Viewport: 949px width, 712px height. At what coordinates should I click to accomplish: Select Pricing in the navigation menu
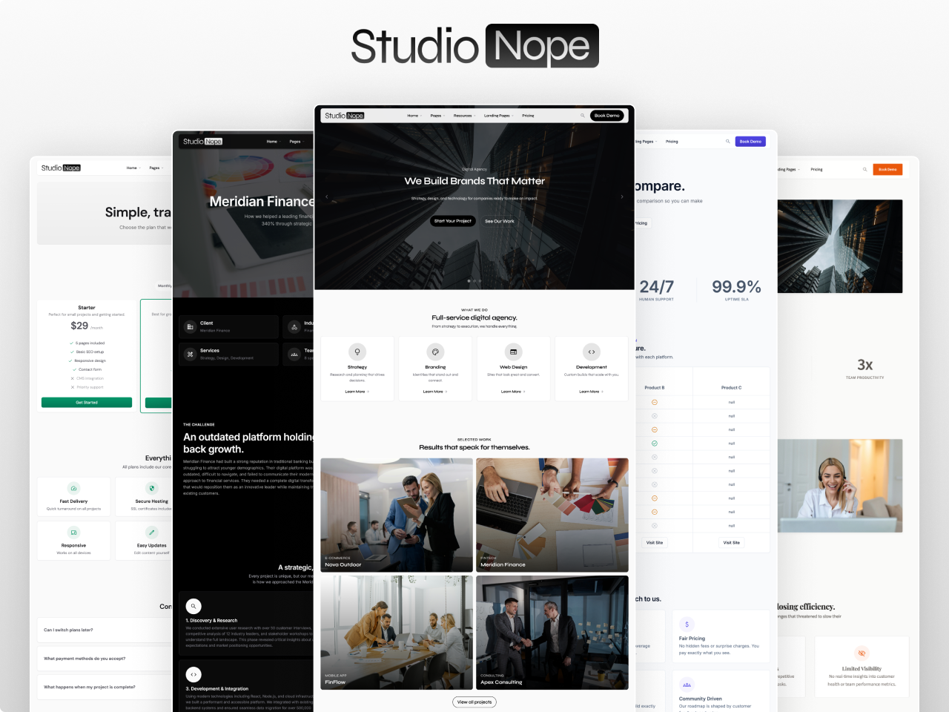click(528, 116)
